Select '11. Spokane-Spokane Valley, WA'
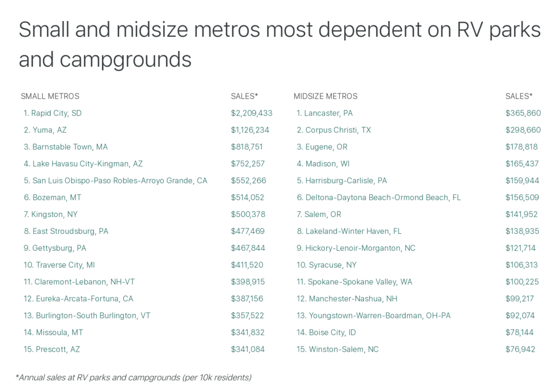Image resolution: width=556 pixels, height=388 pixels. pyautogui.click(x=355, y=282)
